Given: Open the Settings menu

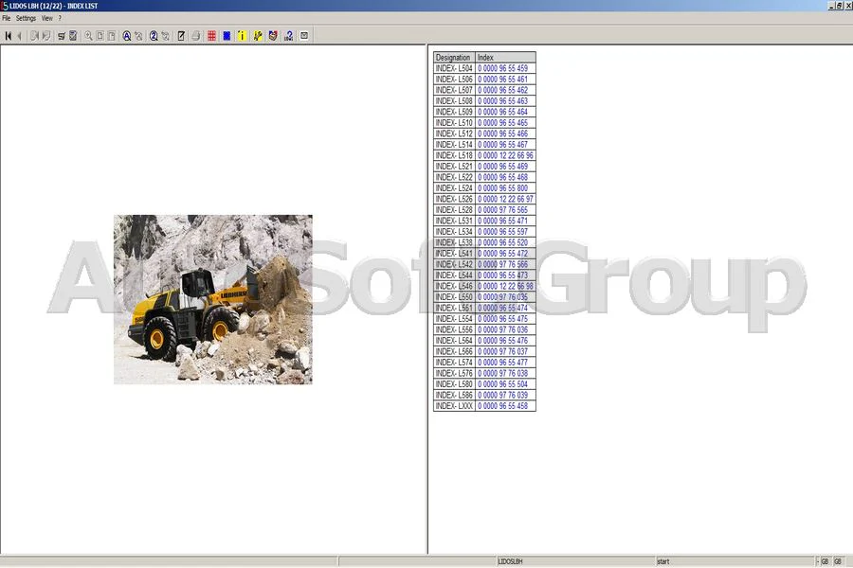Looking at the screenshot, I should point(25,17).
